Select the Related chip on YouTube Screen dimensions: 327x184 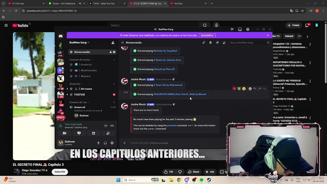point(289,36)
